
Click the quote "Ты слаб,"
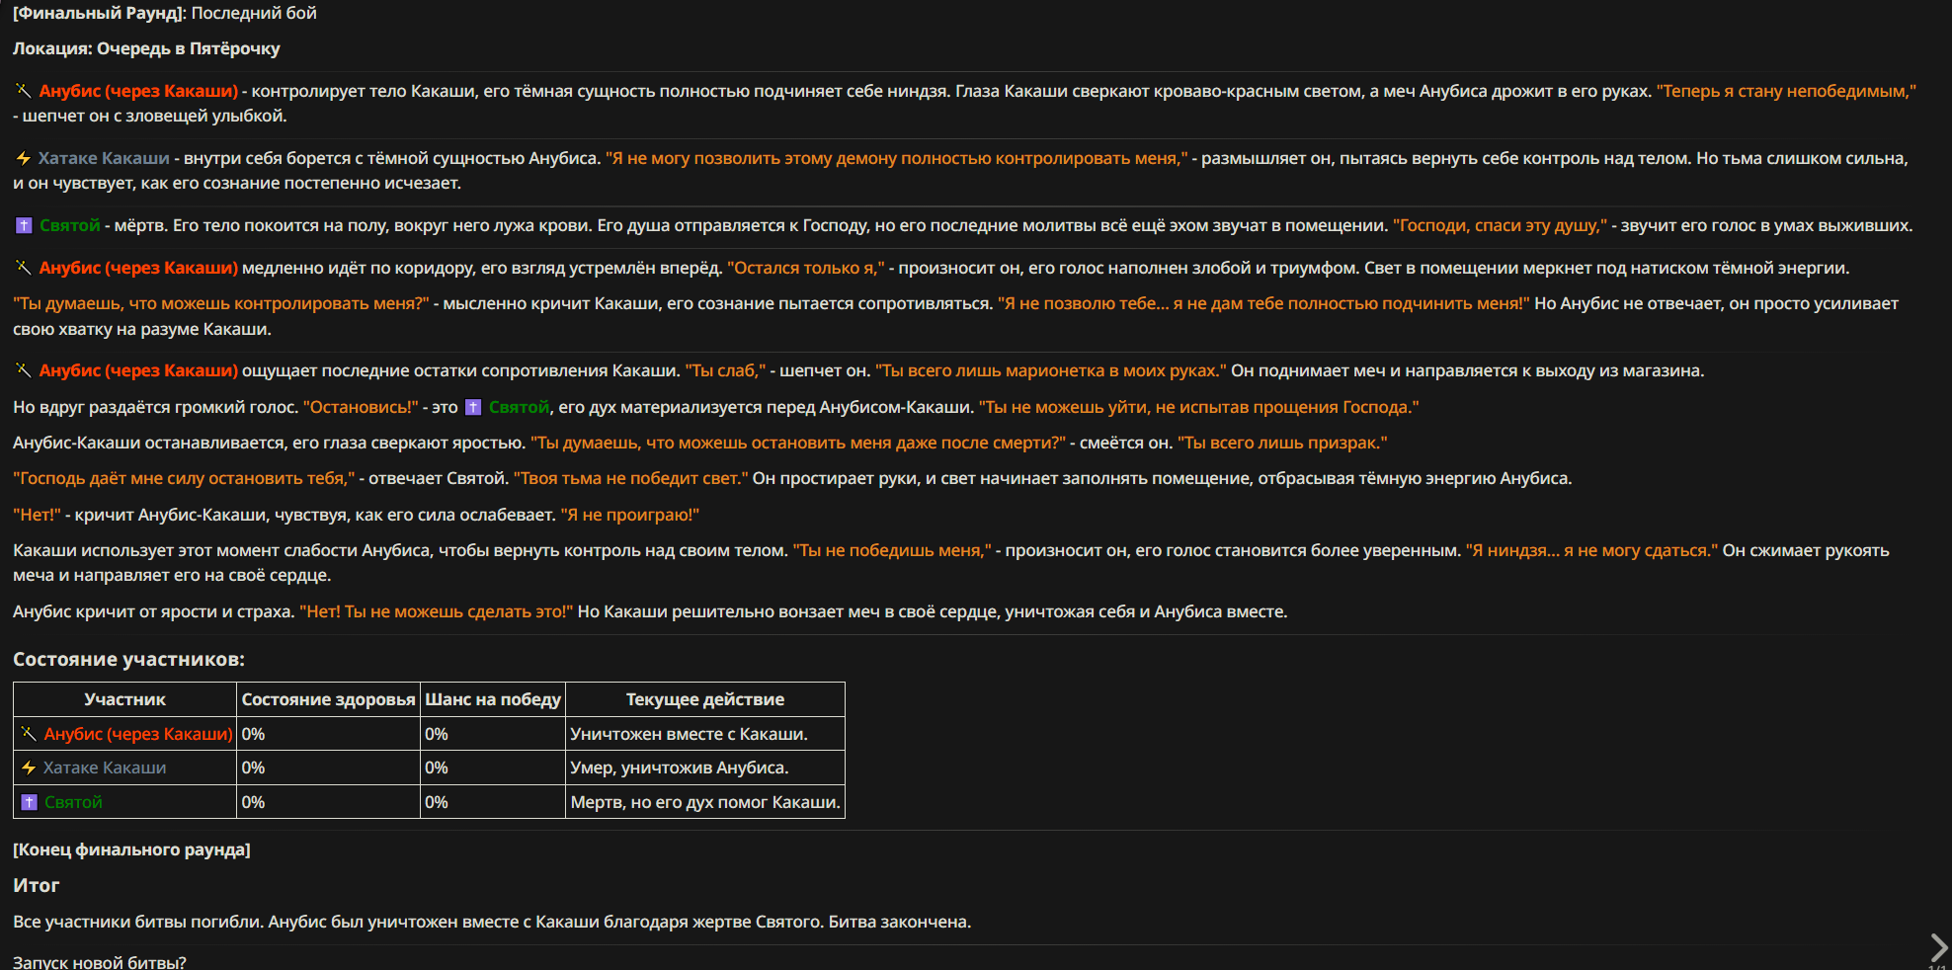point(725,370)
